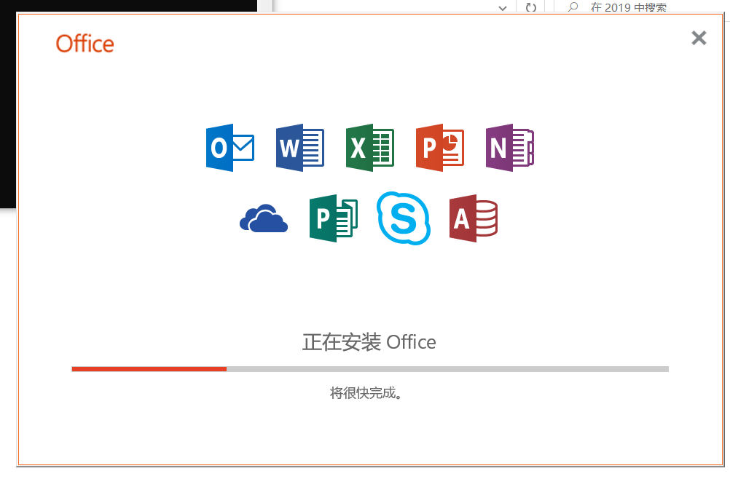The height and width of the screenshot is (487, 730).
Task: Click the '正在安装 Office' heading
Action: (369, 342)
